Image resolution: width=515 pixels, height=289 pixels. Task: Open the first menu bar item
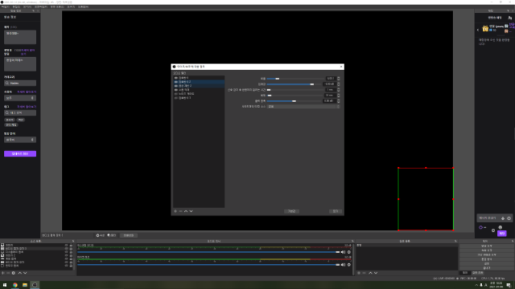[5, 6]
